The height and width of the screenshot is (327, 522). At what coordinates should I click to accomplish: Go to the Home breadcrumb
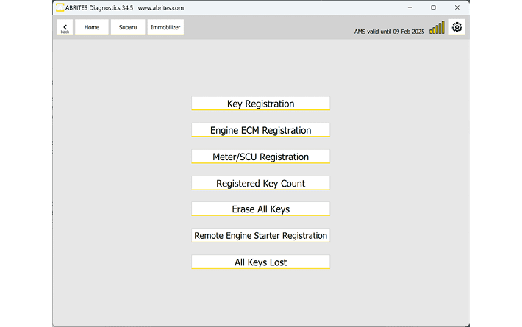click(x=92, y=27)
